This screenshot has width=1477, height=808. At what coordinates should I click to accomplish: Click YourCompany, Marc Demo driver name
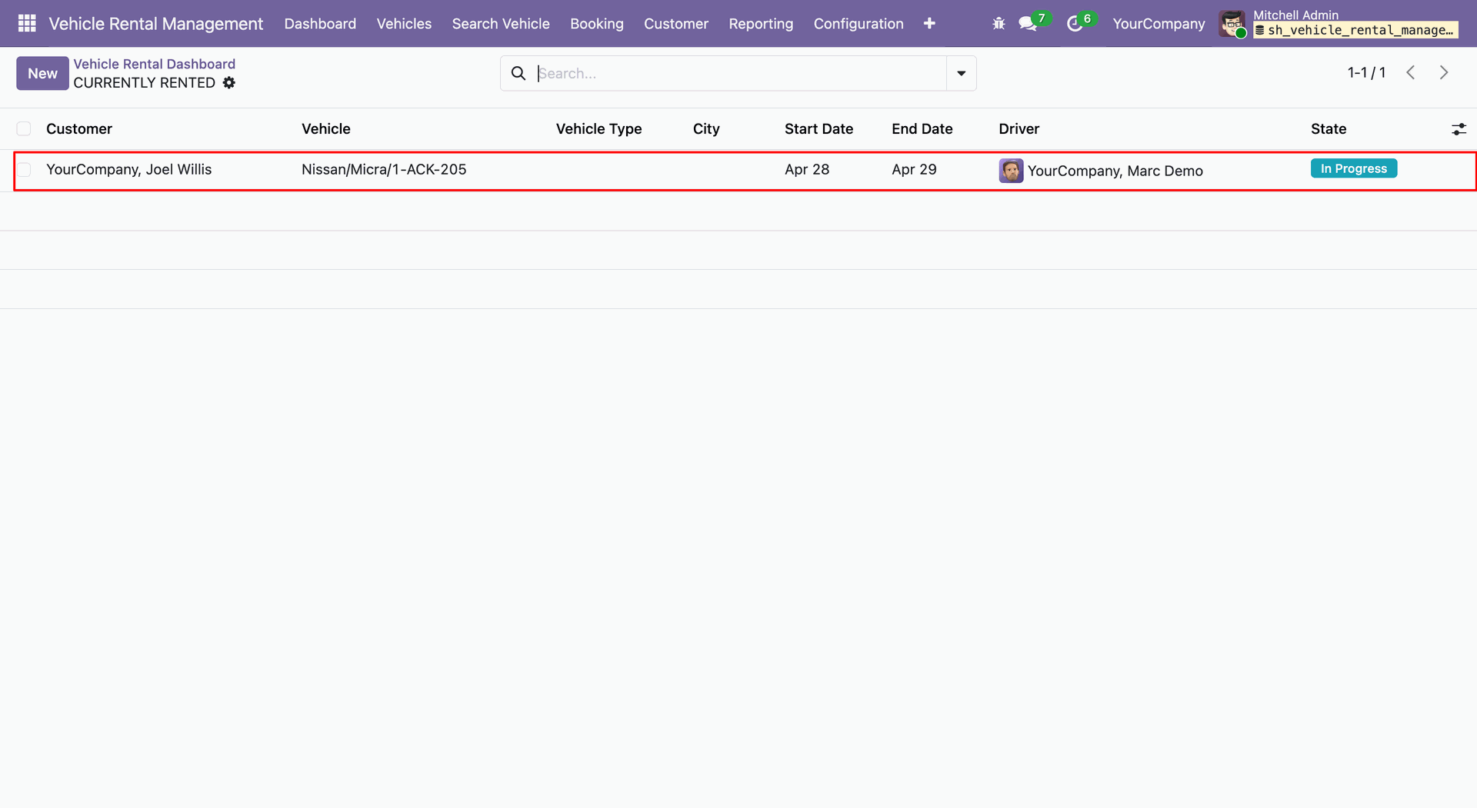[1115, 171]
